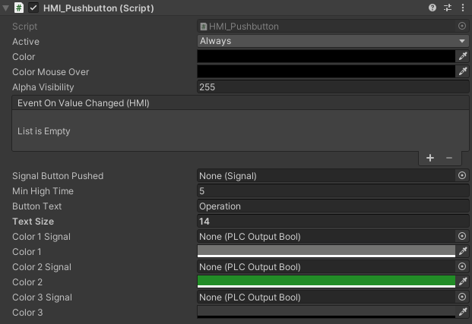Add an event listener with plus button
Screen dimensions: 472x324
click(430, 158)
